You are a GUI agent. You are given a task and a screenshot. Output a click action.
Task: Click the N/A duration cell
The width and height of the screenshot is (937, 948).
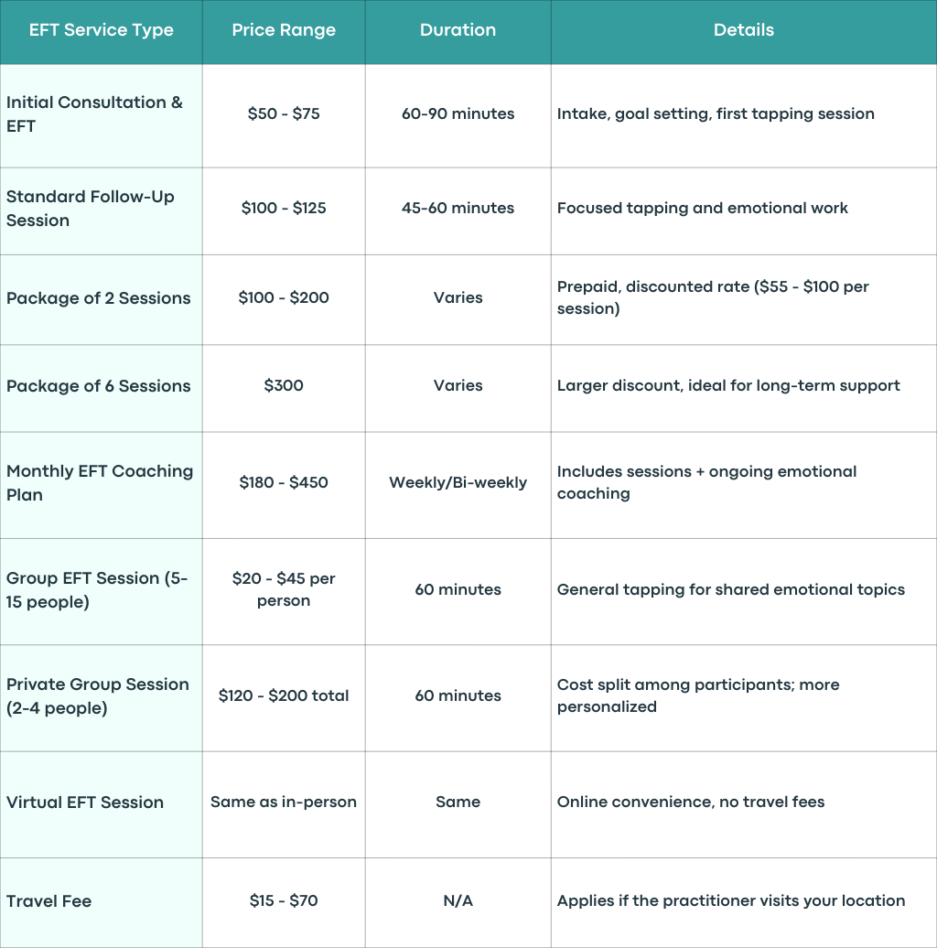point(458,900)
